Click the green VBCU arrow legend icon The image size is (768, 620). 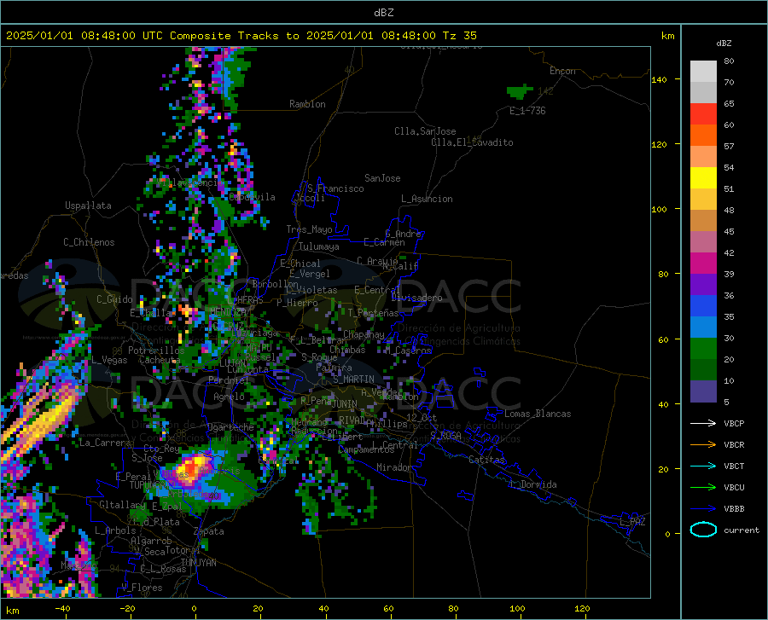[x=703, y=488]
